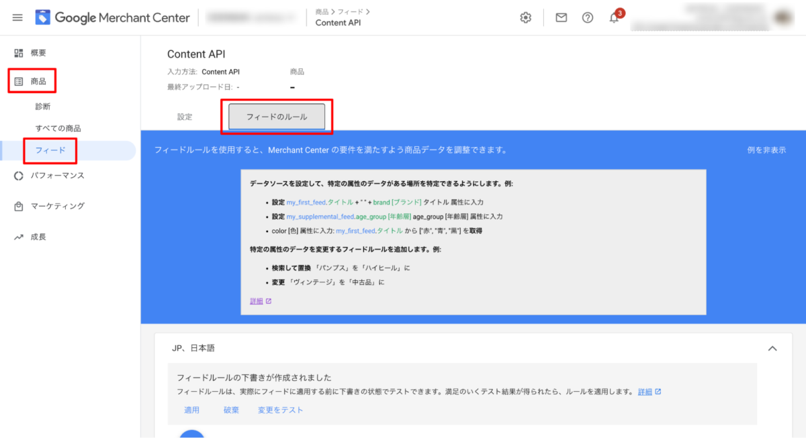Open the mail envelope icon
Screen dimensions: 806x438
pos(562,18)
